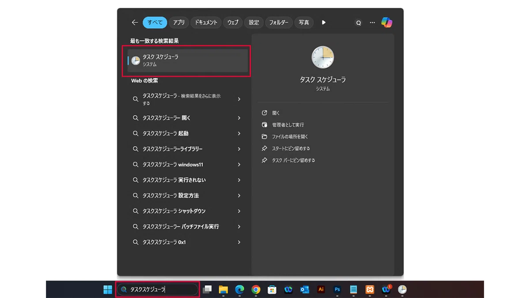
Task: Expand chevron for タスクスケジューラーライブラリー
Action: tap(239, 149)
